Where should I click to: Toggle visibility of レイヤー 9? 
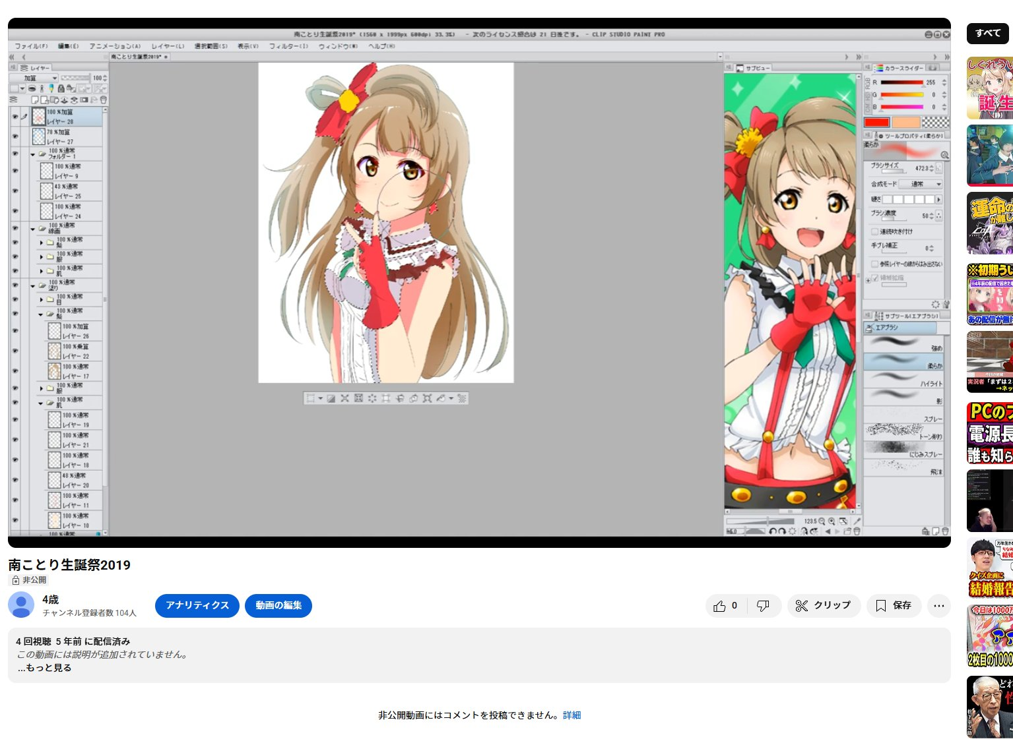click(x=15, y=171)
